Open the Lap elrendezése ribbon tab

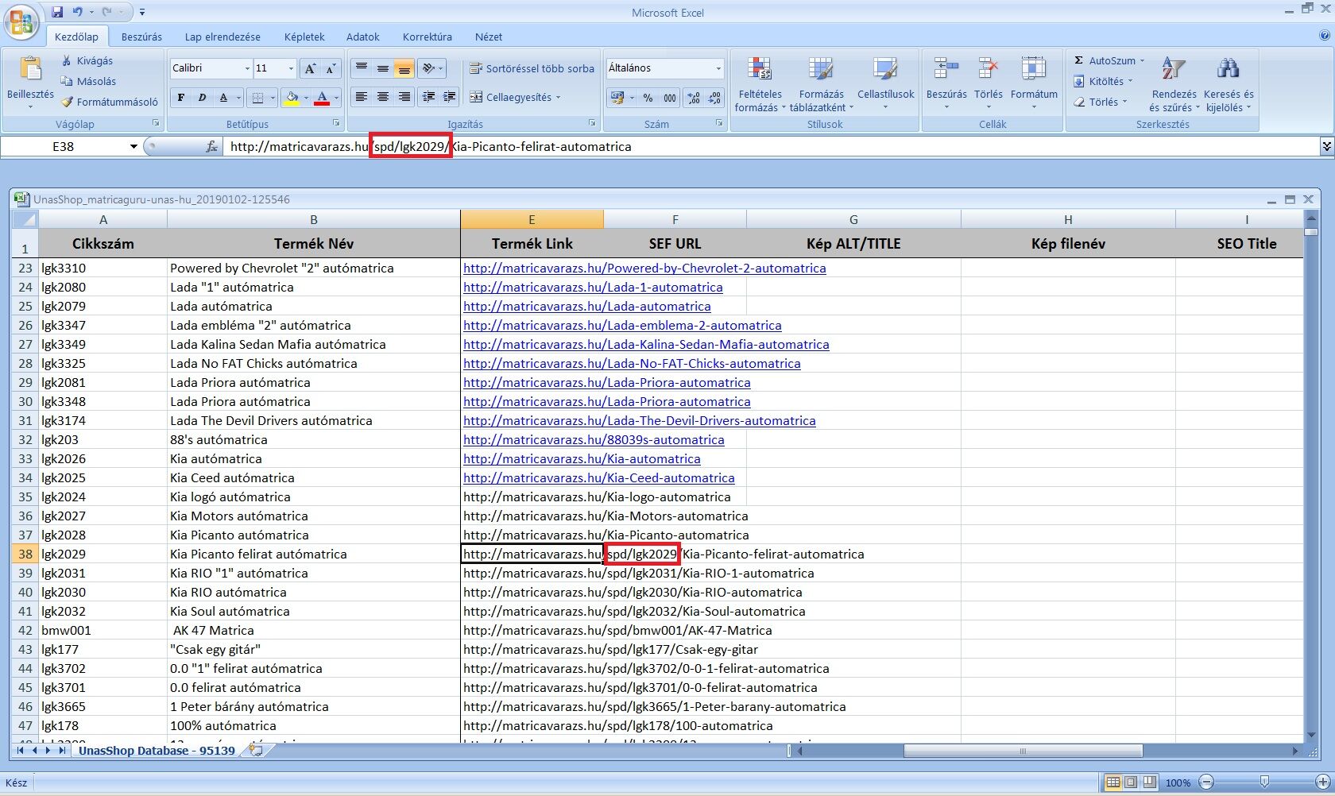point(222,37)
